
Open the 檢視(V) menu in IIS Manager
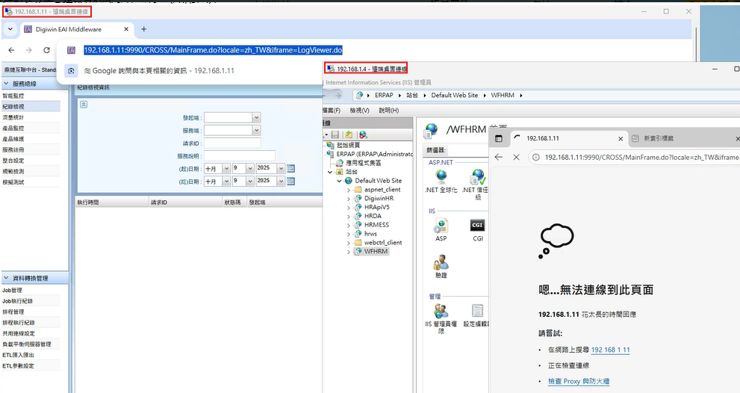[359, 111]
